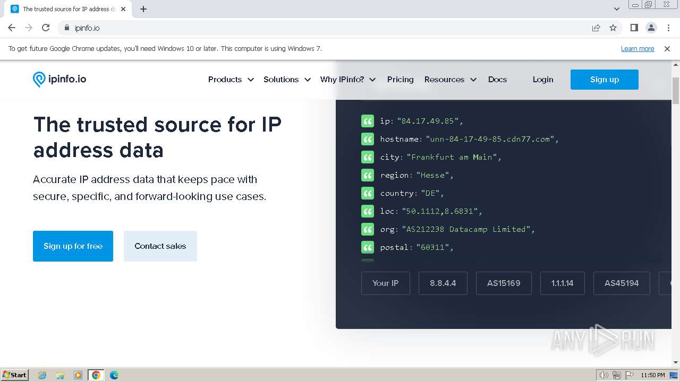The height and width of the screenshot is (382, 680).
Task: Go back with the browser back arrow
Action: click(12, 28)
